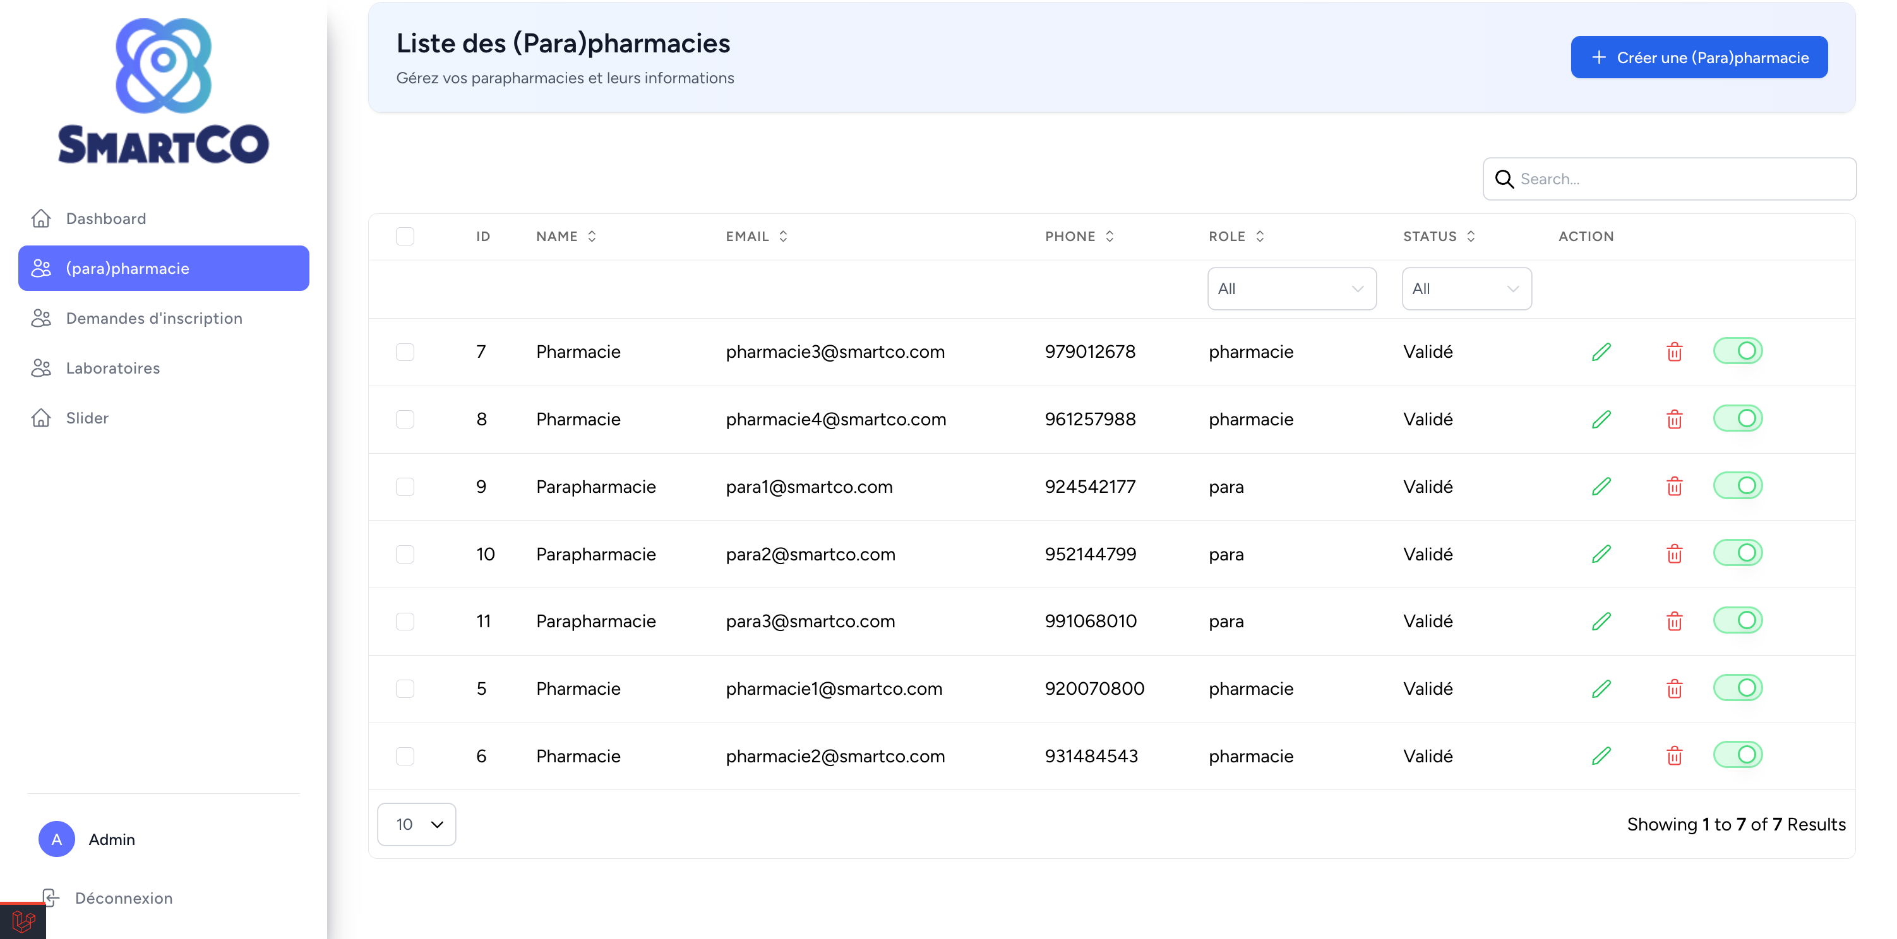Remove pharmacie2@smartco.com using trash icon
This screenshot has width=1897, height=939.
point(1674,756)
